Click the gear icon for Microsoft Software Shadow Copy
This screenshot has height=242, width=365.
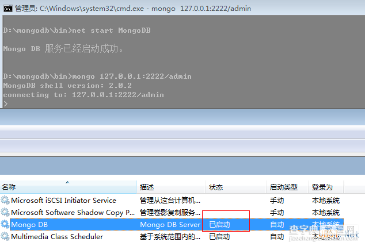pos(5,212)
